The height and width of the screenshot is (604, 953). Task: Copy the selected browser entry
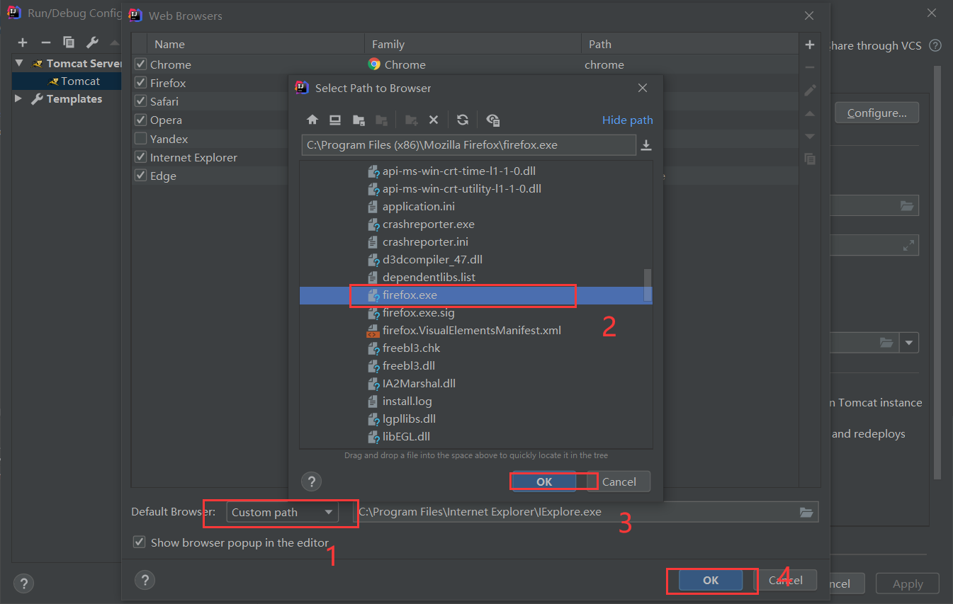pyautogui.click(x=809, y=159)
